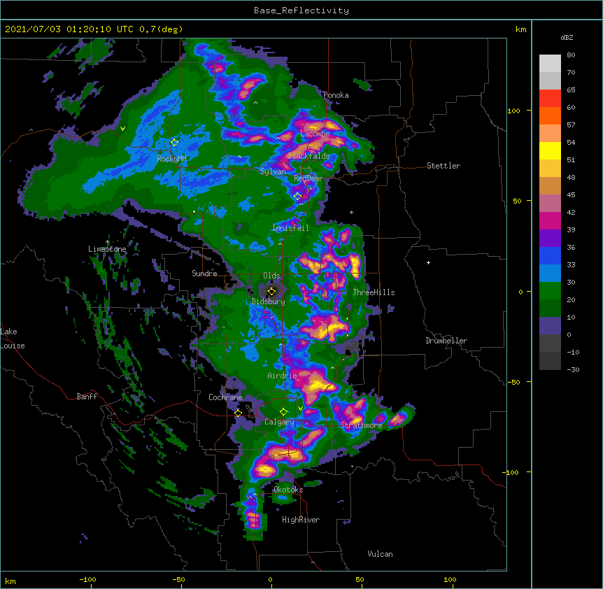Screen dimensions: 603x589
Task: Click the radar site diamond between Olds and Didsbury
Action: (271, 292)
